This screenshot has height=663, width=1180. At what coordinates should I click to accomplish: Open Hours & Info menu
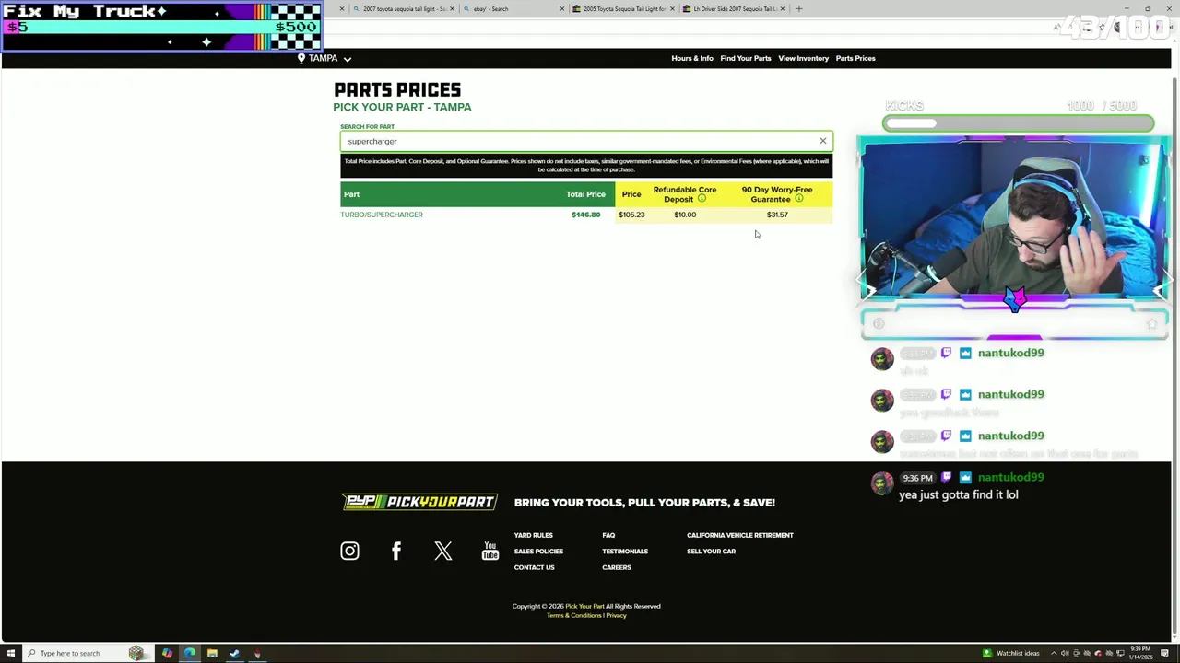click(692, 58)
